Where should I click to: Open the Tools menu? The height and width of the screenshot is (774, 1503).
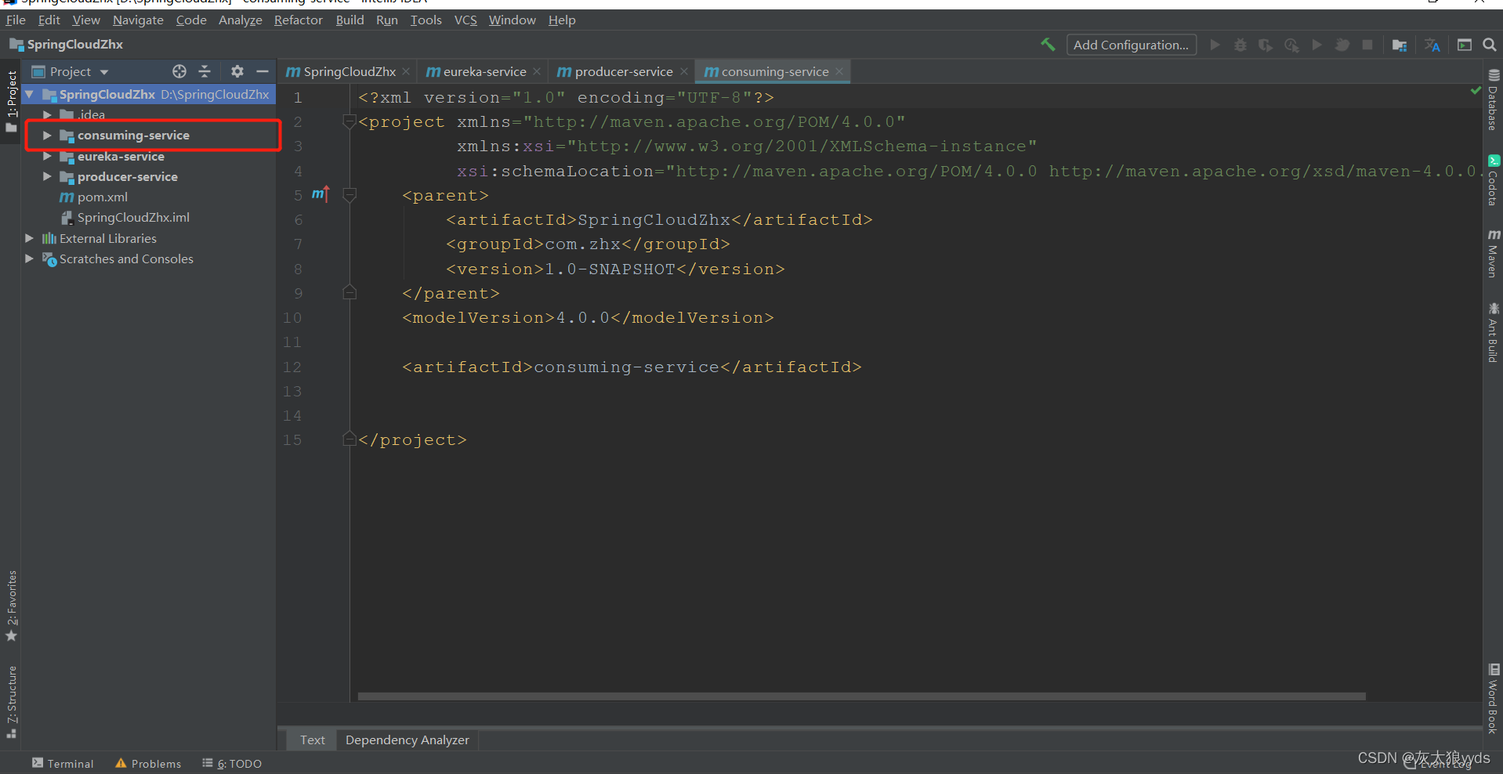(x=426, y=20)
